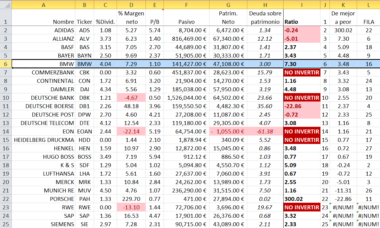The height and width of the screenshot is (228, 380).
Task: Click the select-all corner button
Action: [6, 5]
